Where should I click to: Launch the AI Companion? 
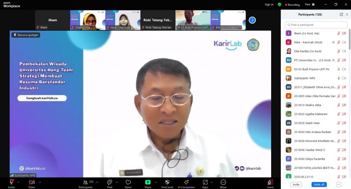tap(186, 183)
